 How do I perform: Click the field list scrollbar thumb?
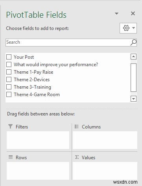click(x=133, y=78)
